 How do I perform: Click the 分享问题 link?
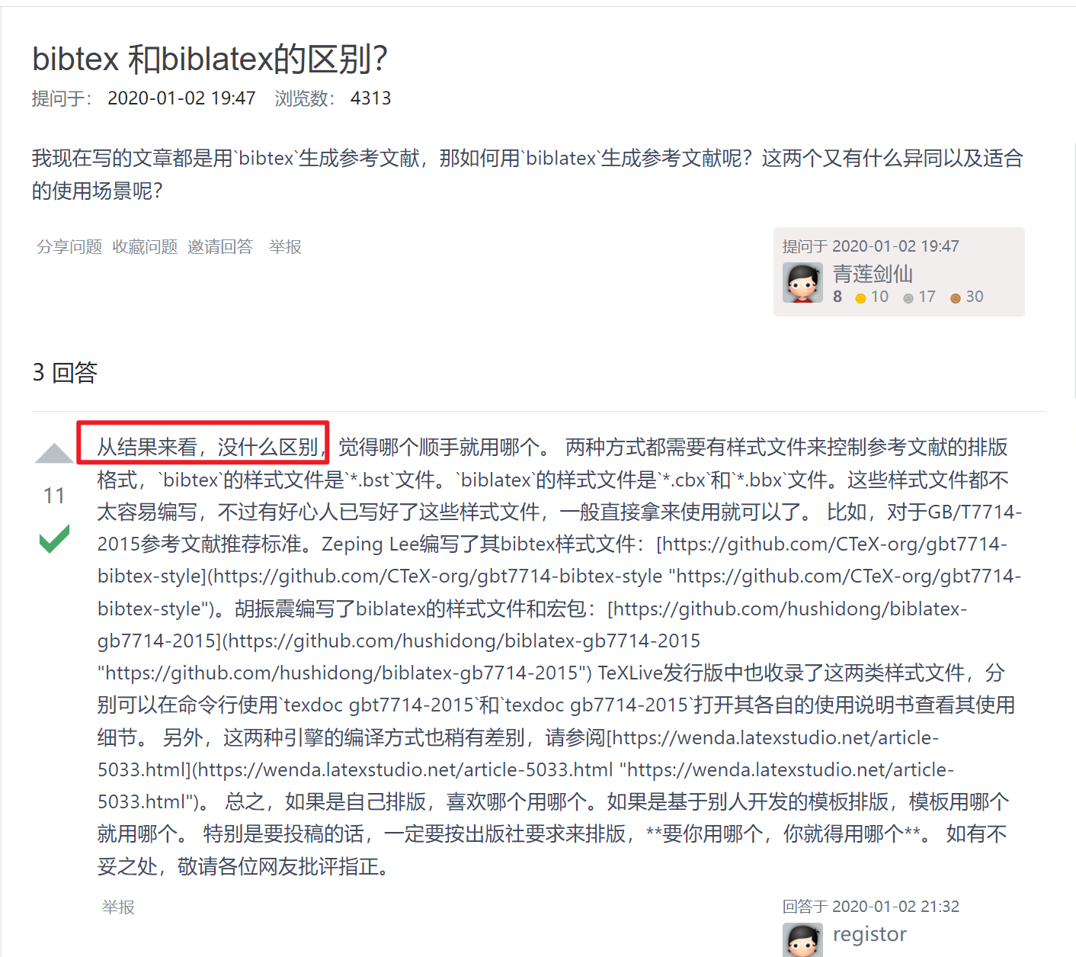(x=69, y=247)
